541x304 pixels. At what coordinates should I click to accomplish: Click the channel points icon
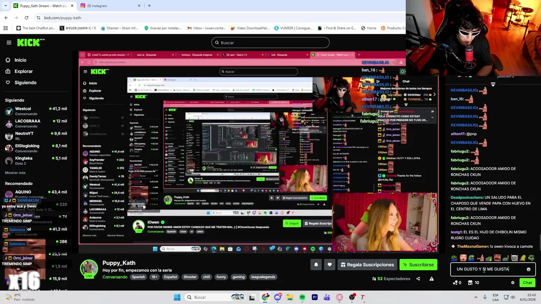click(457, 282)
